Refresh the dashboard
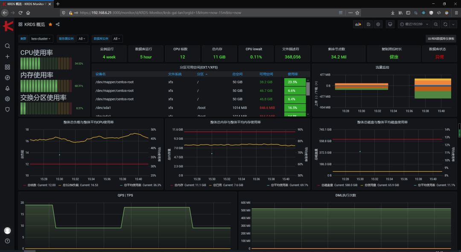 445,24
